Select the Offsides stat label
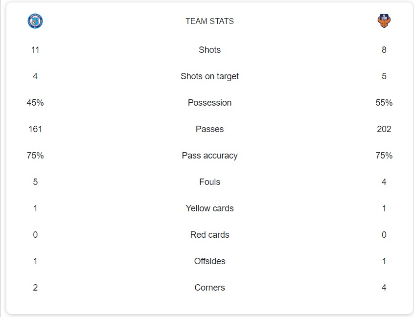 click(x=209, y=261)
